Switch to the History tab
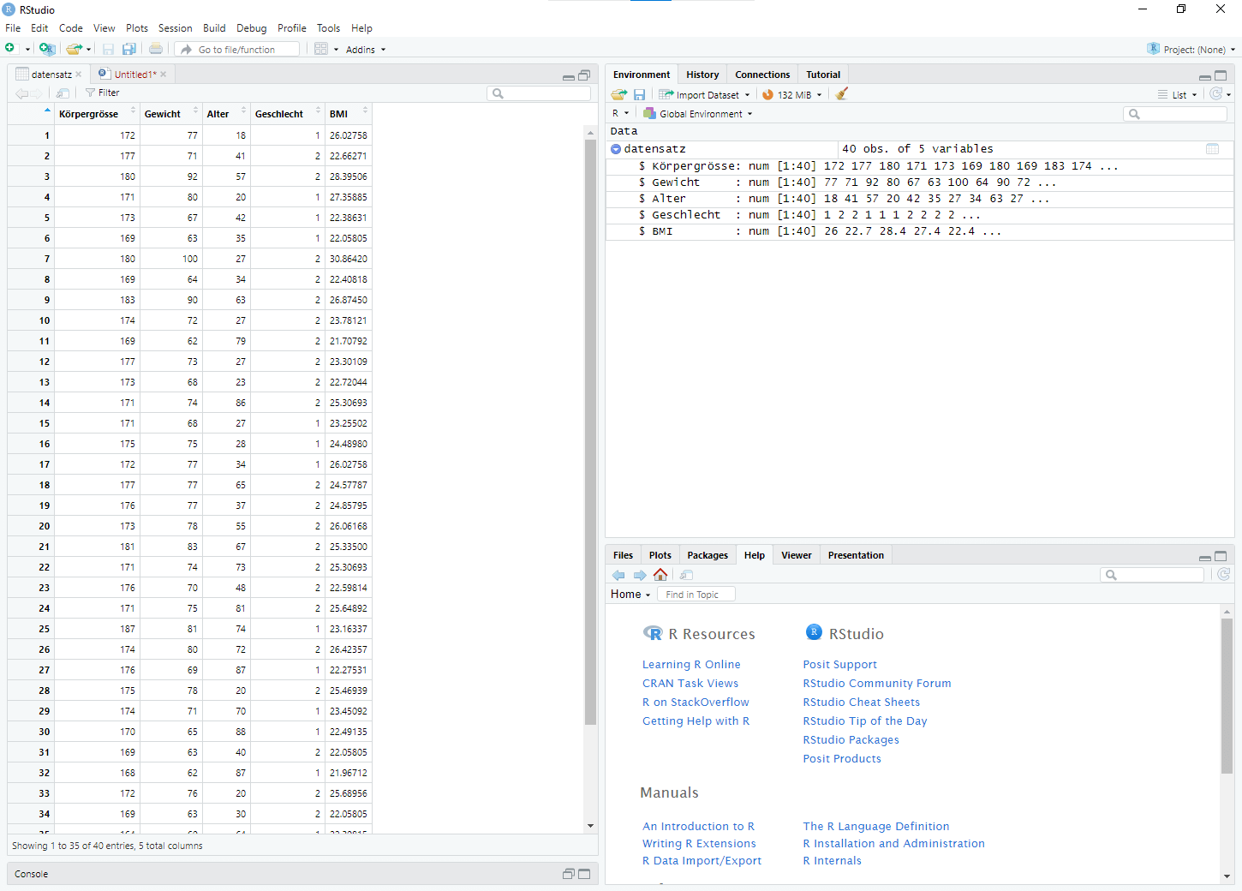 tap(702, 75)
